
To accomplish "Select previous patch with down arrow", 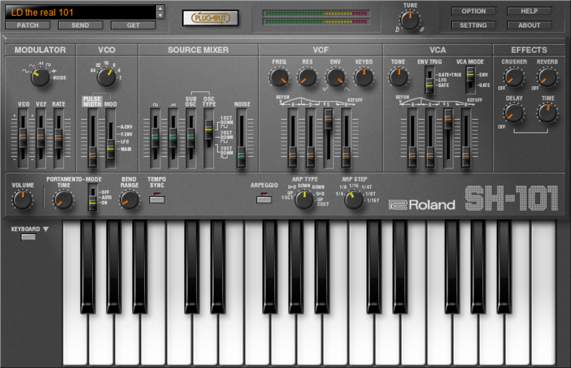I will [x=160, y=16].
